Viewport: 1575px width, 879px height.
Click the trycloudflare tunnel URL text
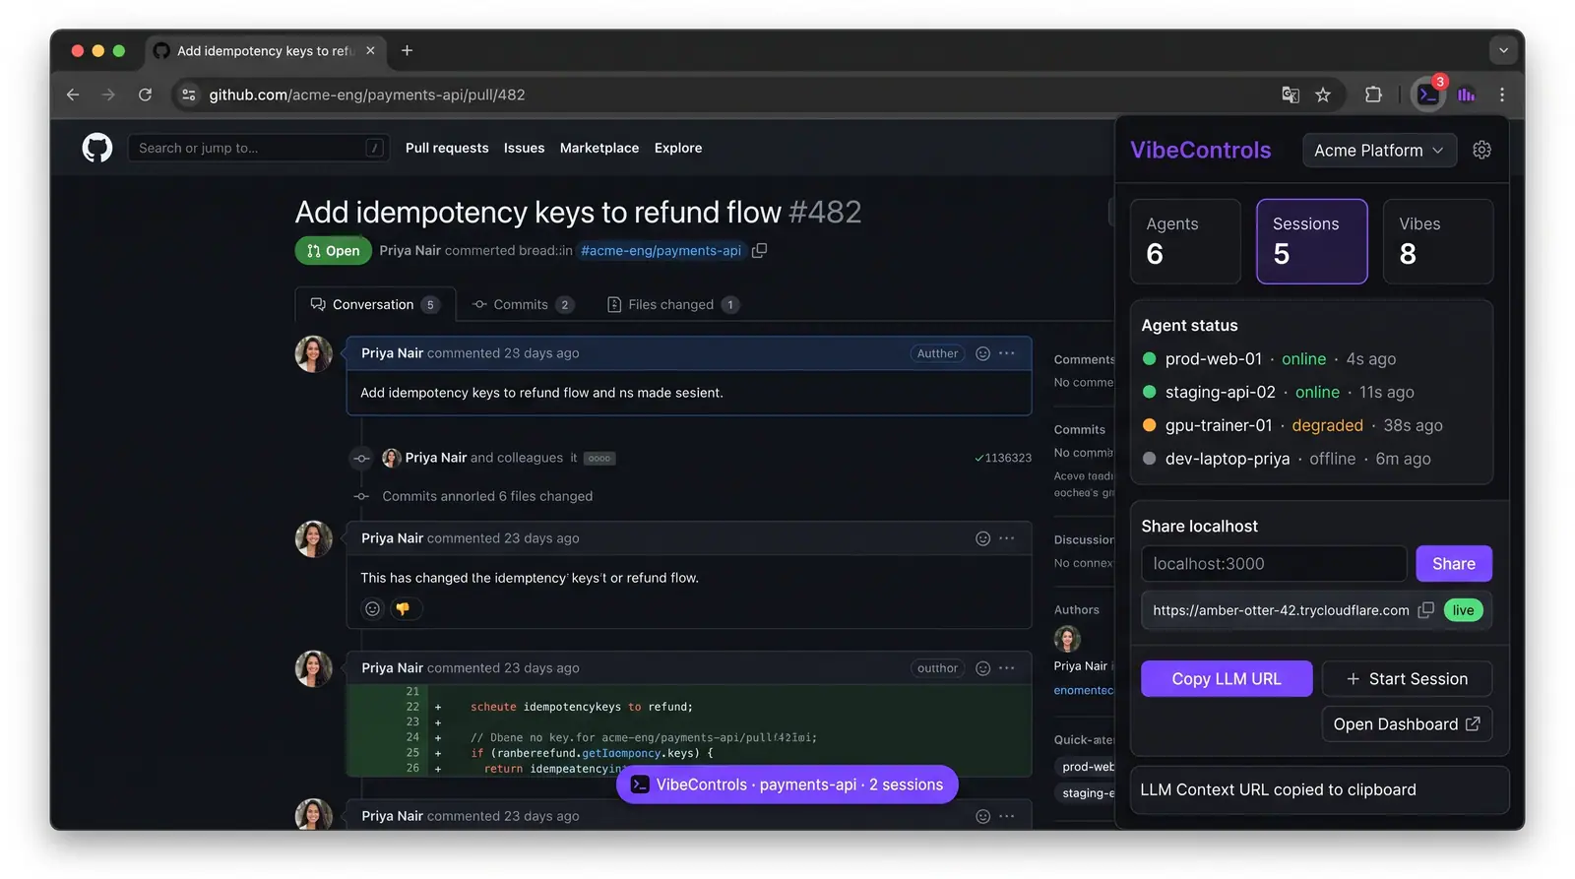[1281, 610]
